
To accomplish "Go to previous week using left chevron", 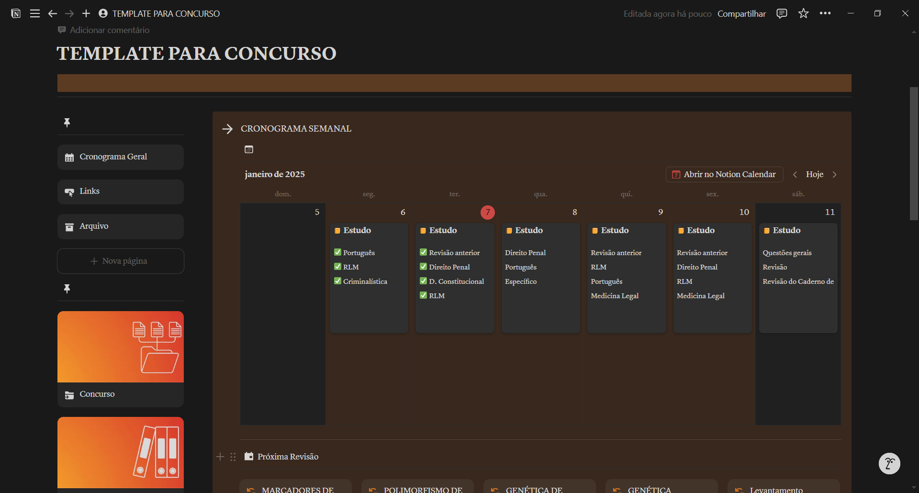I will (x=795, y=175).
